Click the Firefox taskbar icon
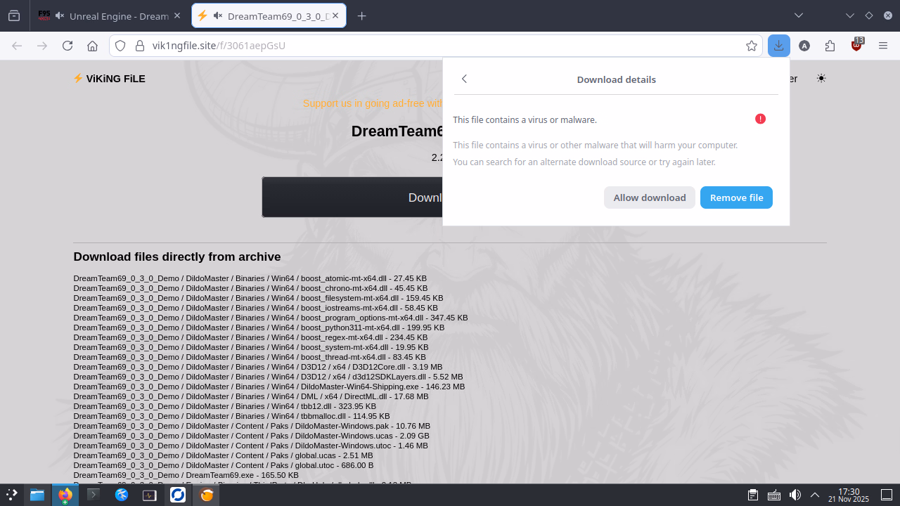Image resolution: width=900 pixels, height=506 pixels. [x=65, y=495]
